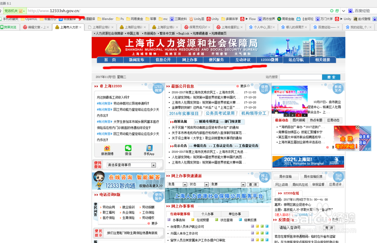Screen dimensions: 377x243
Task: Click the red 便民查询 icon
Action: pyautogui.click(x=98, y=165)
